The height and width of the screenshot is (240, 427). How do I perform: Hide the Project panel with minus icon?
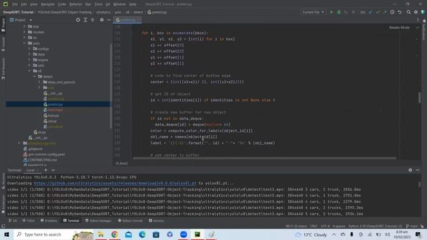[x=109, y=20]
